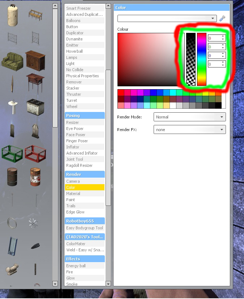Click the tool list scrollbar down arrow
Screen dimensions: 244x299
tap(108, 284)
